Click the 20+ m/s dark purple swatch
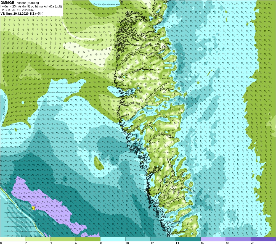This screenshot has height=245, width=276. coord(263,239)
